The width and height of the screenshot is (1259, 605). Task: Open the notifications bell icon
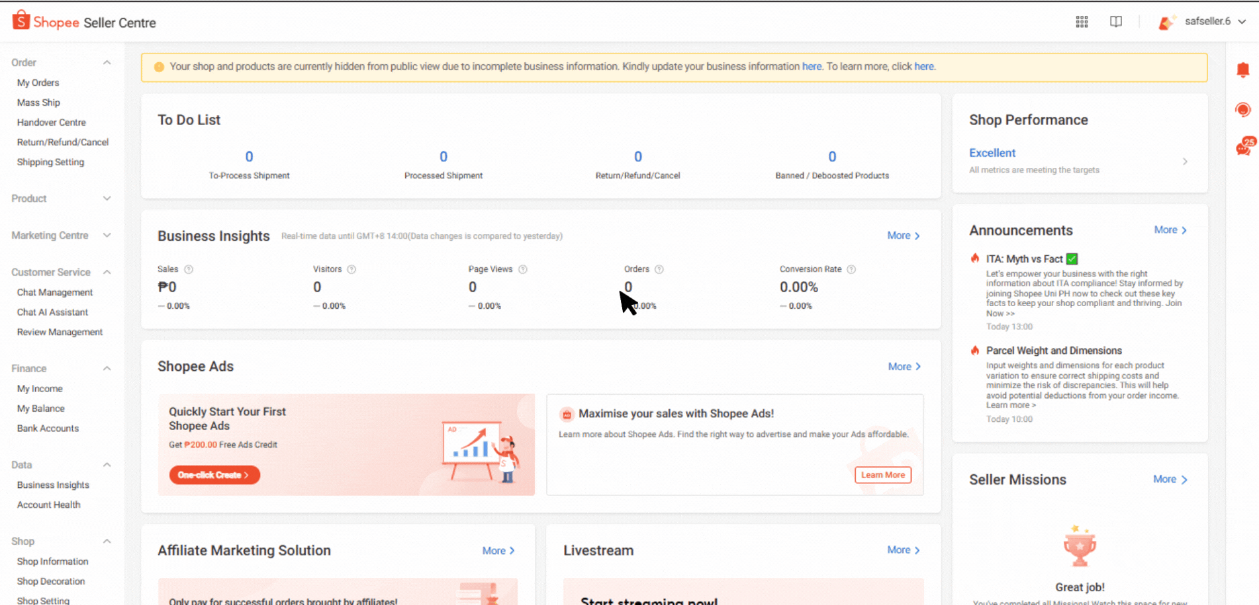(1243, 69)
